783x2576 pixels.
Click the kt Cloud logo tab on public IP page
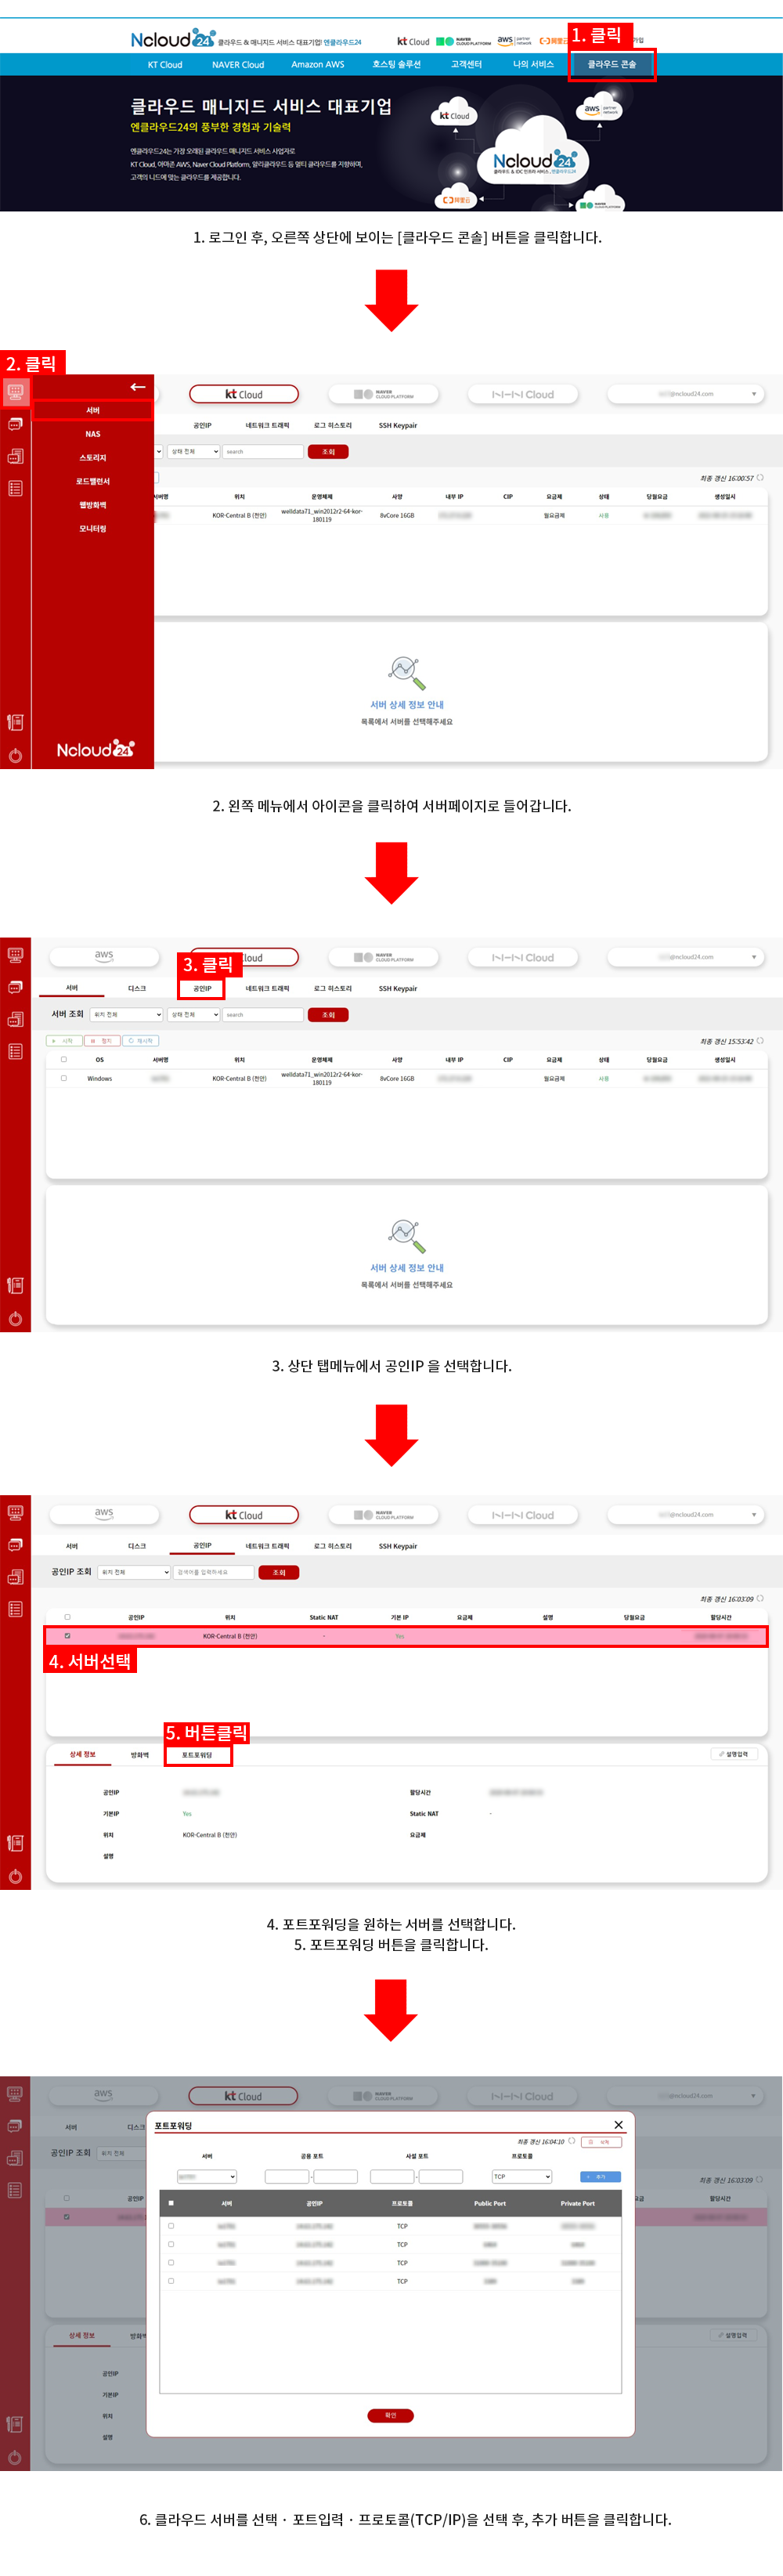point(244,1514)
